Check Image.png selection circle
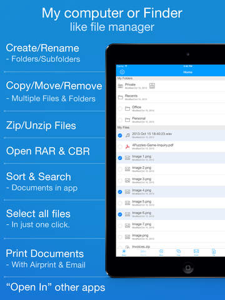The image size is (225, 300). point(120,237)
